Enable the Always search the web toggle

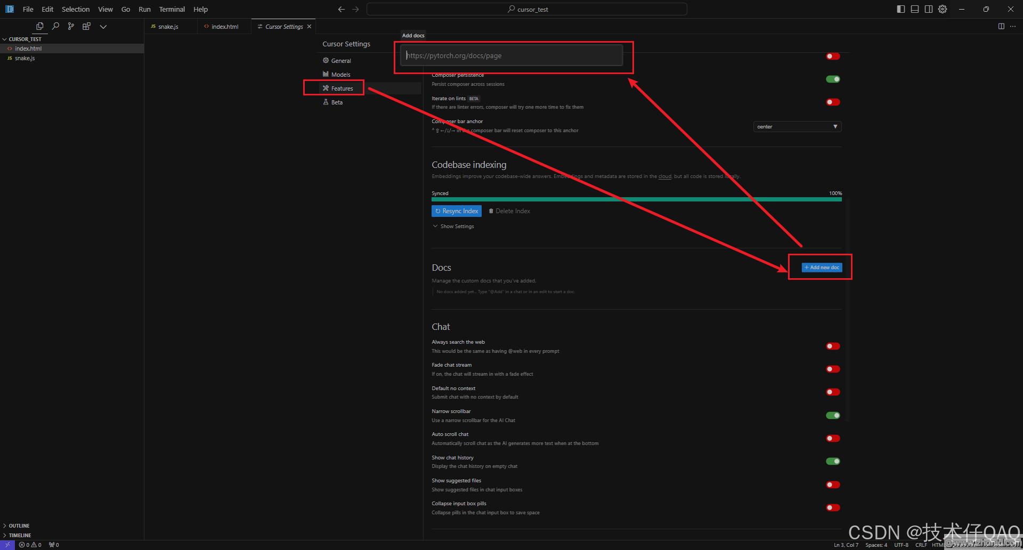[833, 346]
